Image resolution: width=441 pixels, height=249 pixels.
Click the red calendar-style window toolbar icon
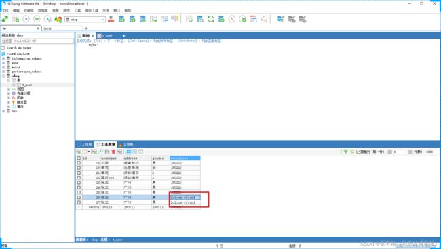tap(253, 19)
